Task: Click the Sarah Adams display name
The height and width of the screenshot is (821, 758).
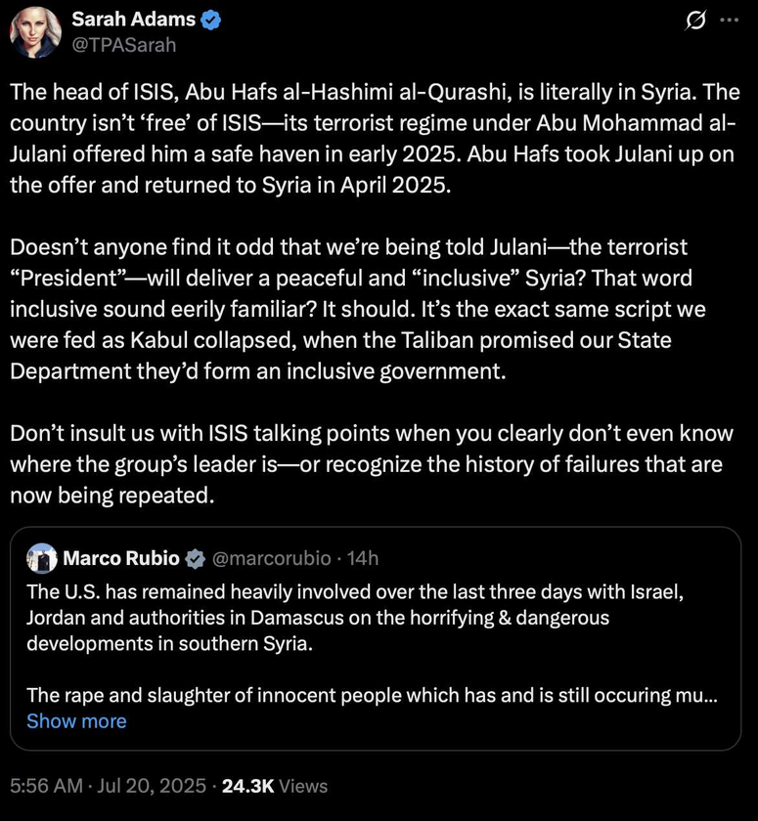Action: (x=134, y=20)
